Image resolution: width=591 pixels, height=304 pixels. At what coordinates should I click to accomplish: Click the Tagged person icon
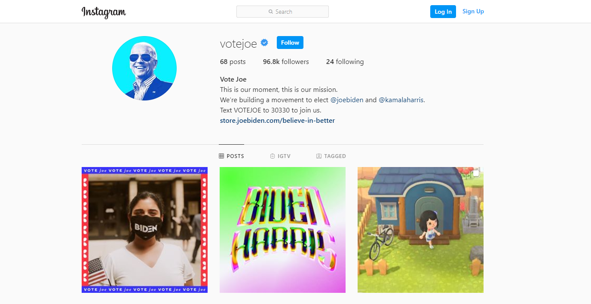(x=319, y=156)
